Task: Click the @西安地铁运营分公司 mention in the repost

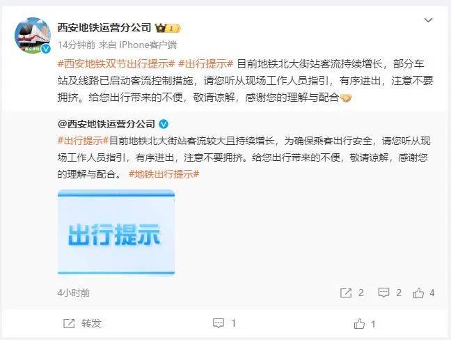Action: coord(106,124)
